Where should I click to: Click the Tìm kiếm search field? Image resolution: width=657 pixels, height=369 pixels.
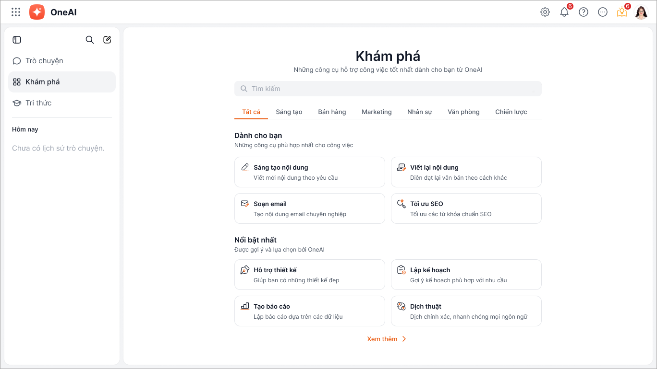[x=388, y=89]
